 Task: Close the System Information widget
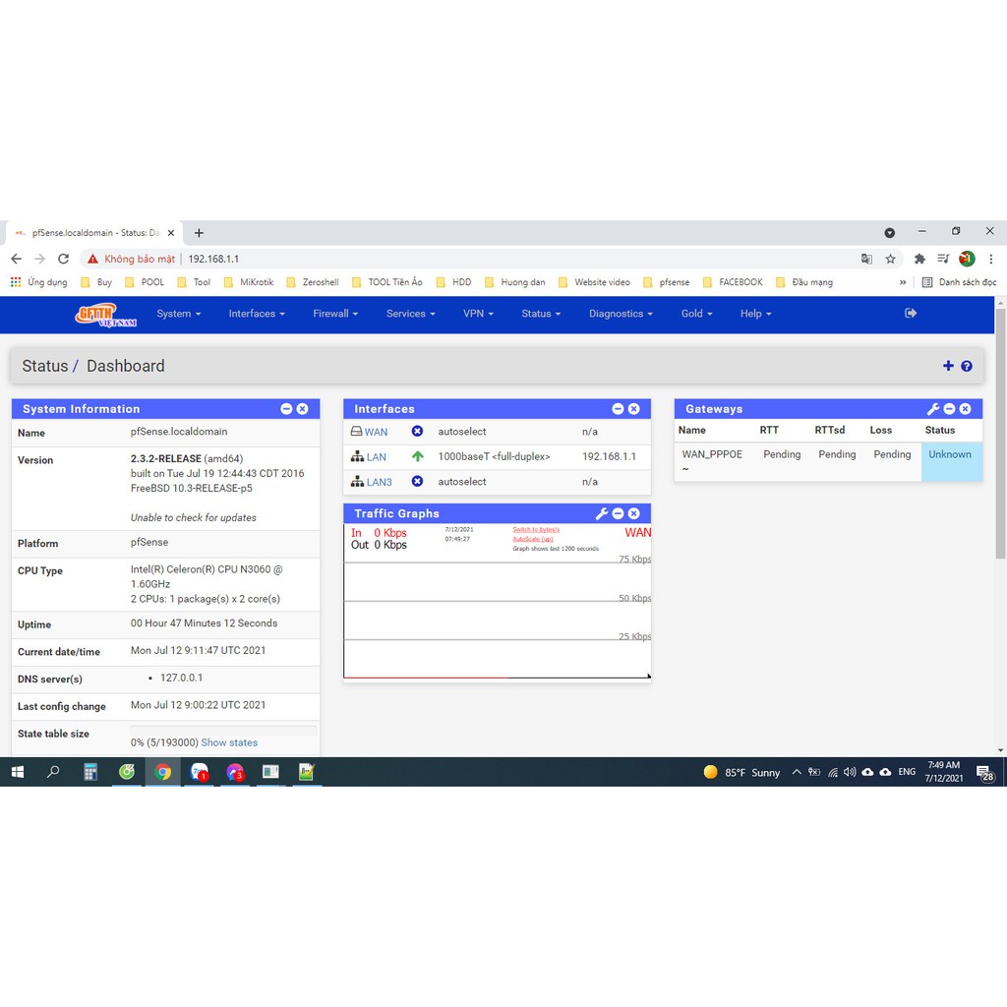(x=302, y=409)
